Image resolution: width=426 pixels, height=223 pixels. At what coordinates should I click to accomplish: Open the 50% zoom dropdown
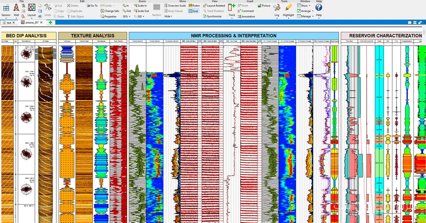pos(126,16)
